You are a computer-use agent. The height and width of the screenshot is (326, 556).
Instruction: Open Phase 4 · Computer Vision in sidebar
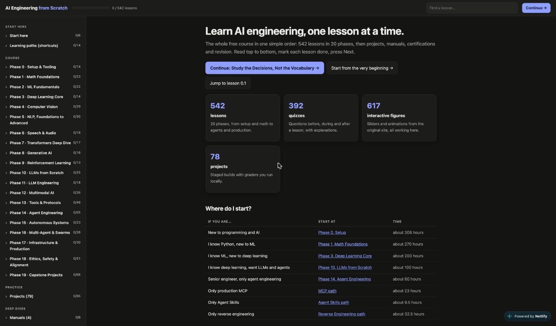coord(43,107)
